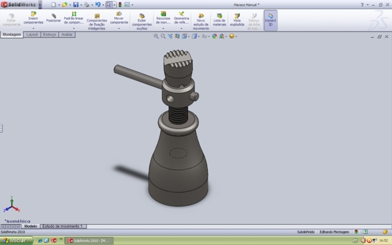Viewport: 392px width, 245px height.
Task: Expand Padrão linear de componentes dropdown arrow
Action: pos(73,29)
